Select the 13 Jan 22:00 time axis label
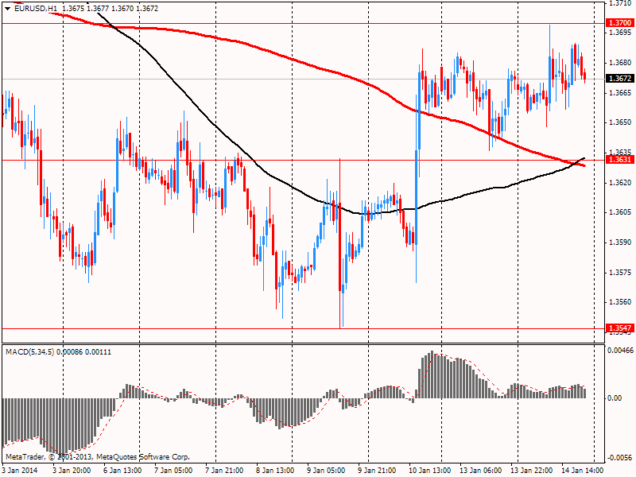Viewport: 636px width, 477px height. (x=531, y=470)
